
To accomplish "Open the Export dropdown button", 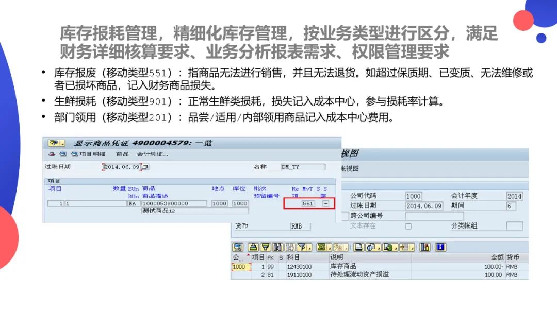I will pos(390,247).
